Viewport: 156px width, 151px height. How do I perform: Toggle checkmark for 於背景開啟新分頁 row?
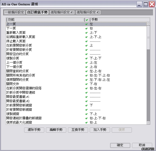pos(86,50)
